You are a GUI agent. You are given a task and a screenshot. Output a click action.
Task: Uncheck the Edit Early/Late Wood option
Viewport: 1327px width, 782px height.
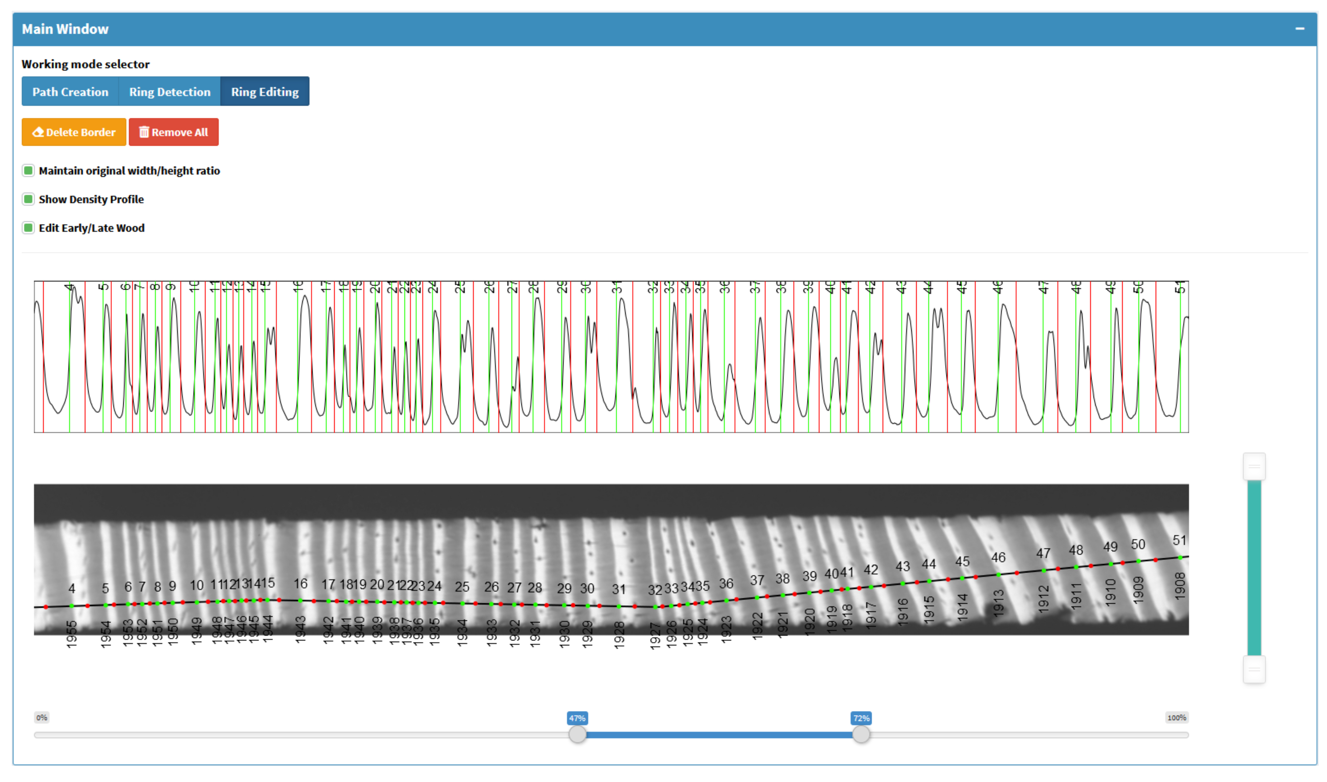point(28,228)
